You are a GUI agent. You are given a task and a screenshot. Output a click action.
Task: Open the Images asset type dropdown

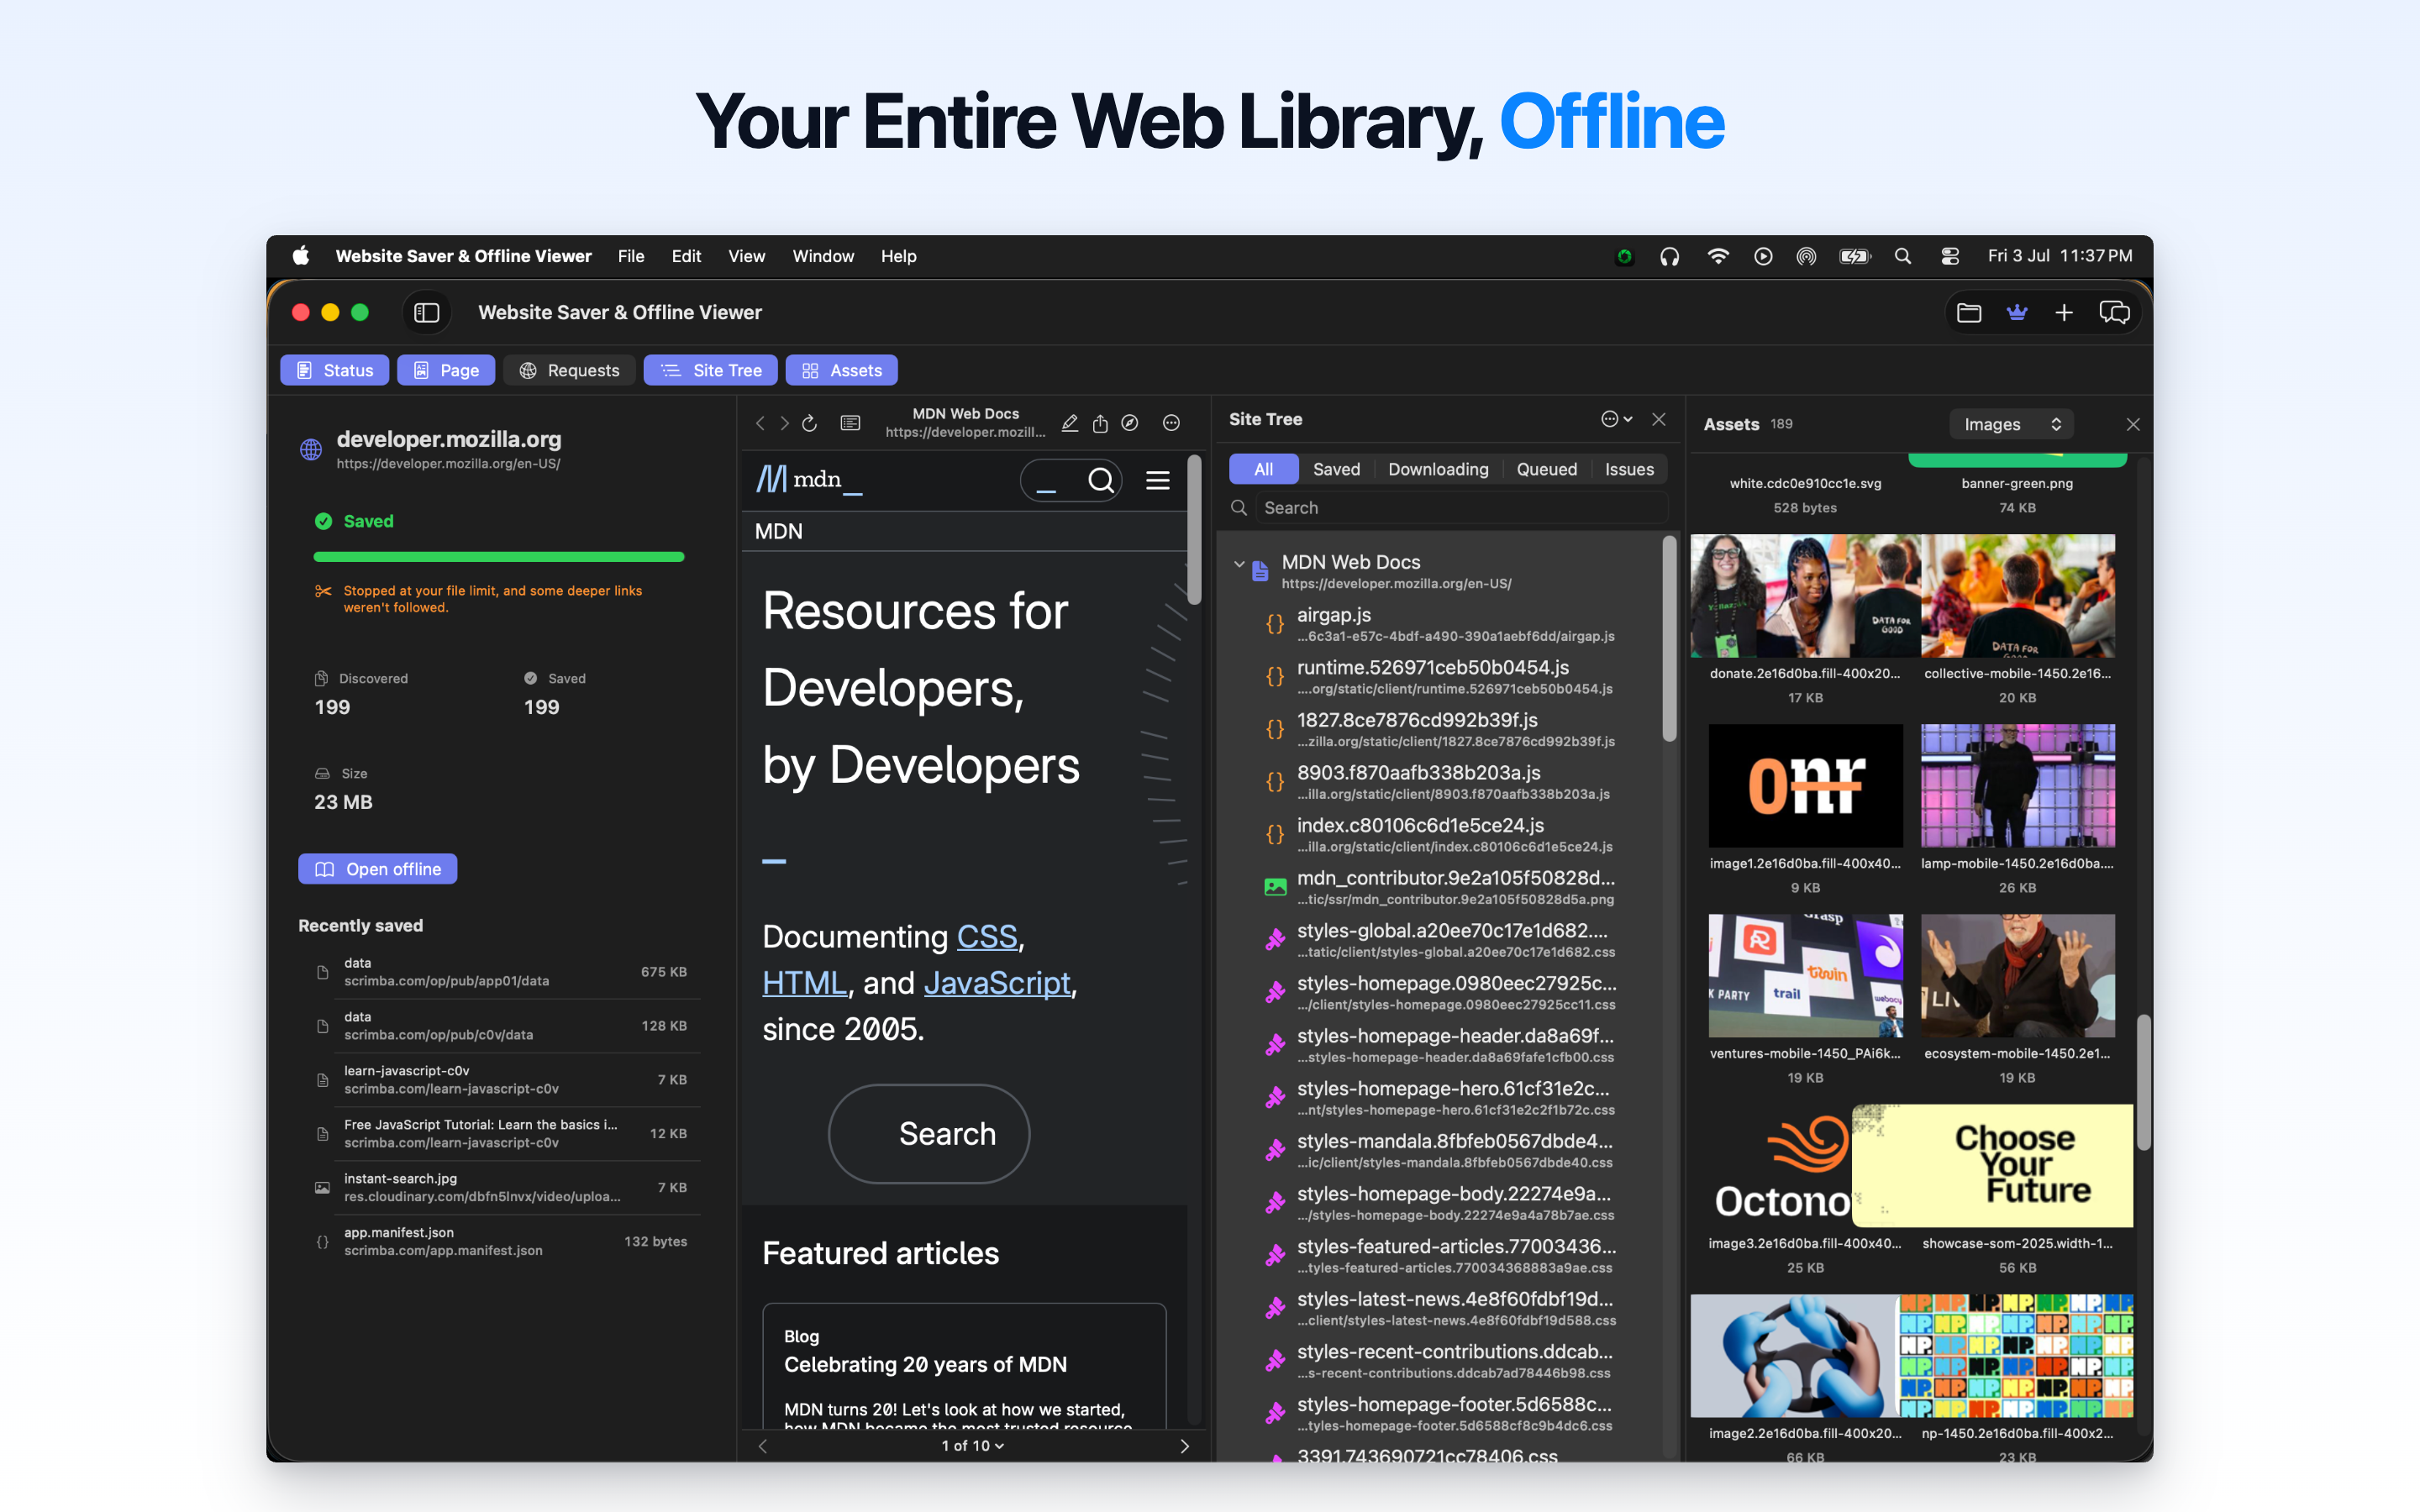(2012, 425)
